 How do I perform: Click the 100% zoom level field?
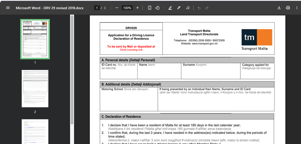coord(127,8)
